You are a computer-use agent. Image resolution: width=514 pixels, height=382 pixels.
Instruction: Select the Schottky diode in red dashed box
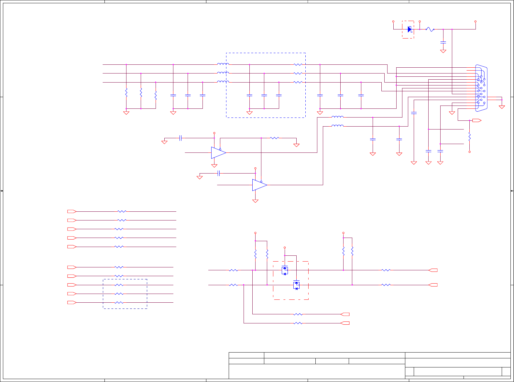410,29
